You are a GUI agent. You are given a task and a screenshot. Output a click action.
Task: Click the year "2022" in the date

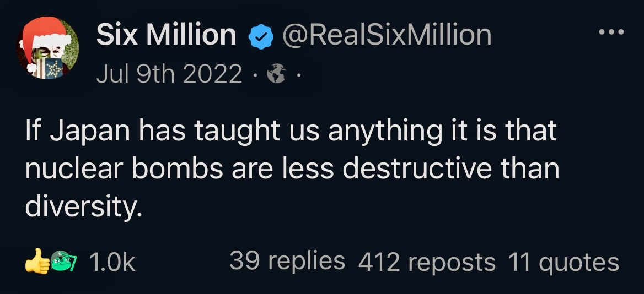coord(214,73)
